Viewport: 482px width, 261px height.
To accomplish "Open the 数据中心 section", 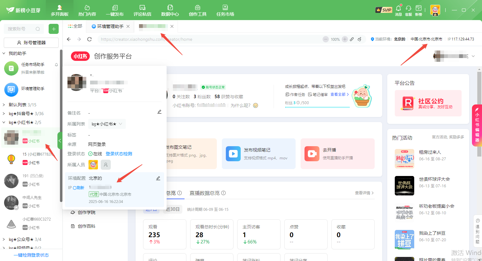I will (170, 10).
